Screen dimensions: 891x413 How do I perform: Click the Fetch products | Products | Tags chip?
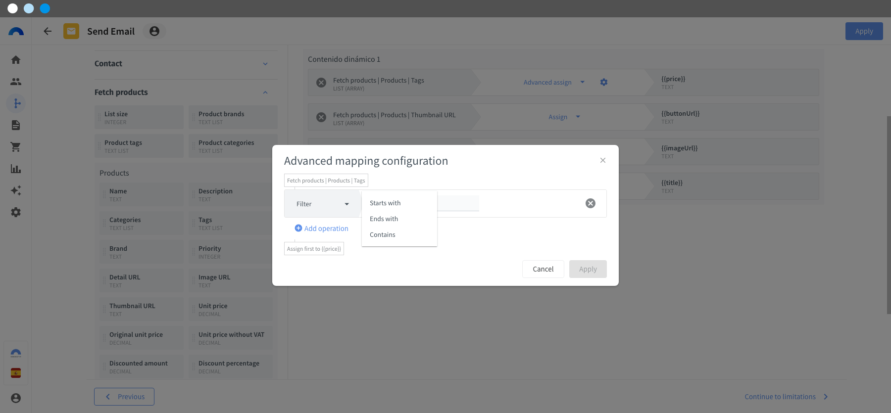tap(326, 181)
